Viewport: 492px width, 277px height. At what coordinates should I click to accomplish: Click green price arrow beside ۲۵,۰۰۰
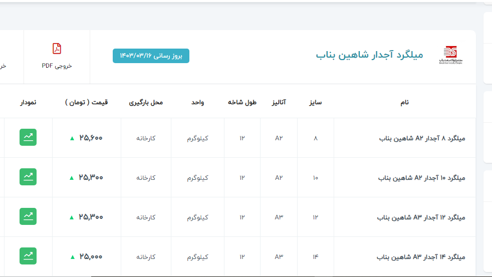[x=72, y=257]
